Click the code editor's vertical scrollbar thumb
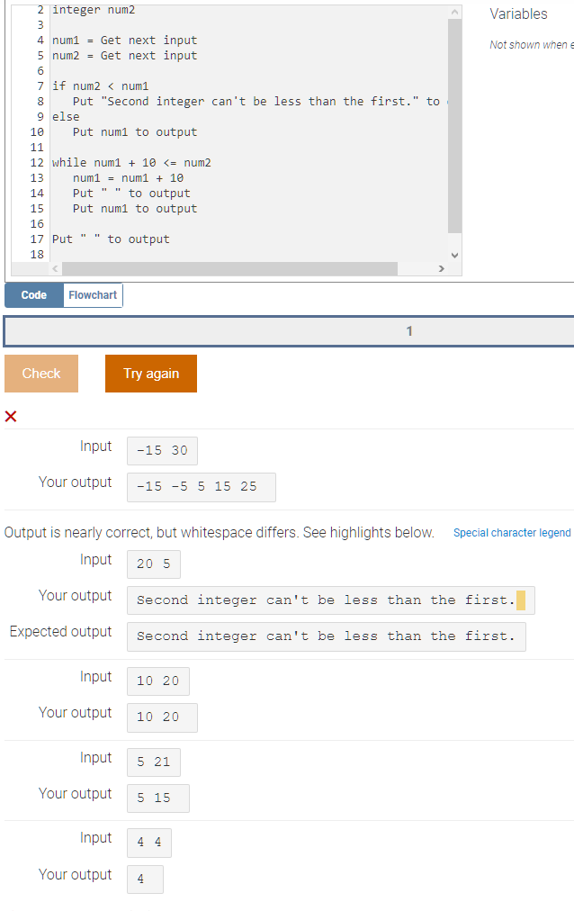 click(x=455, y=126)
